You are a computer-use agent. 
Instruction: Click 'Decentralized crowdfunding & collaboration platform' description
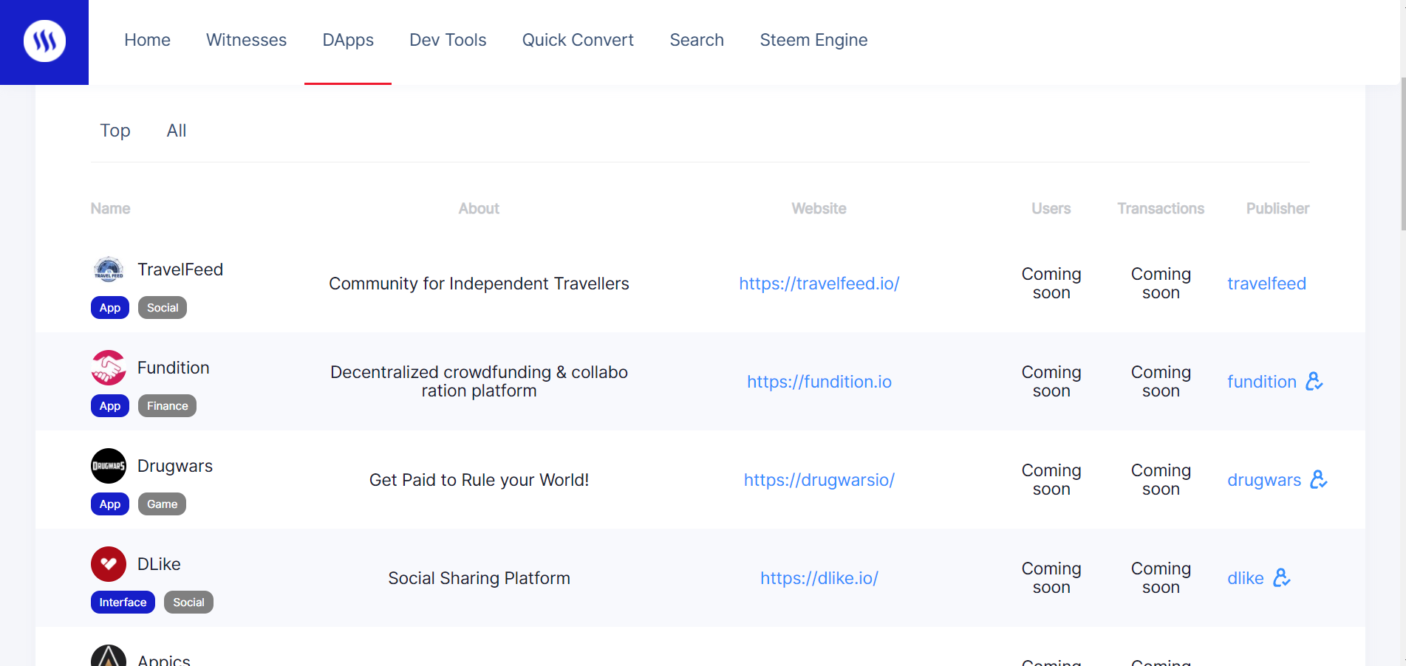(x=479, y=382)
